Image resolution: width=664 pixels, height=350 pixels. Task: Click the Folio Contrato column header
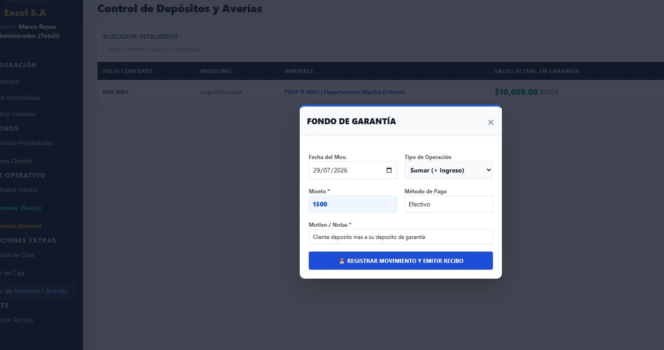(x=128, y=71)
